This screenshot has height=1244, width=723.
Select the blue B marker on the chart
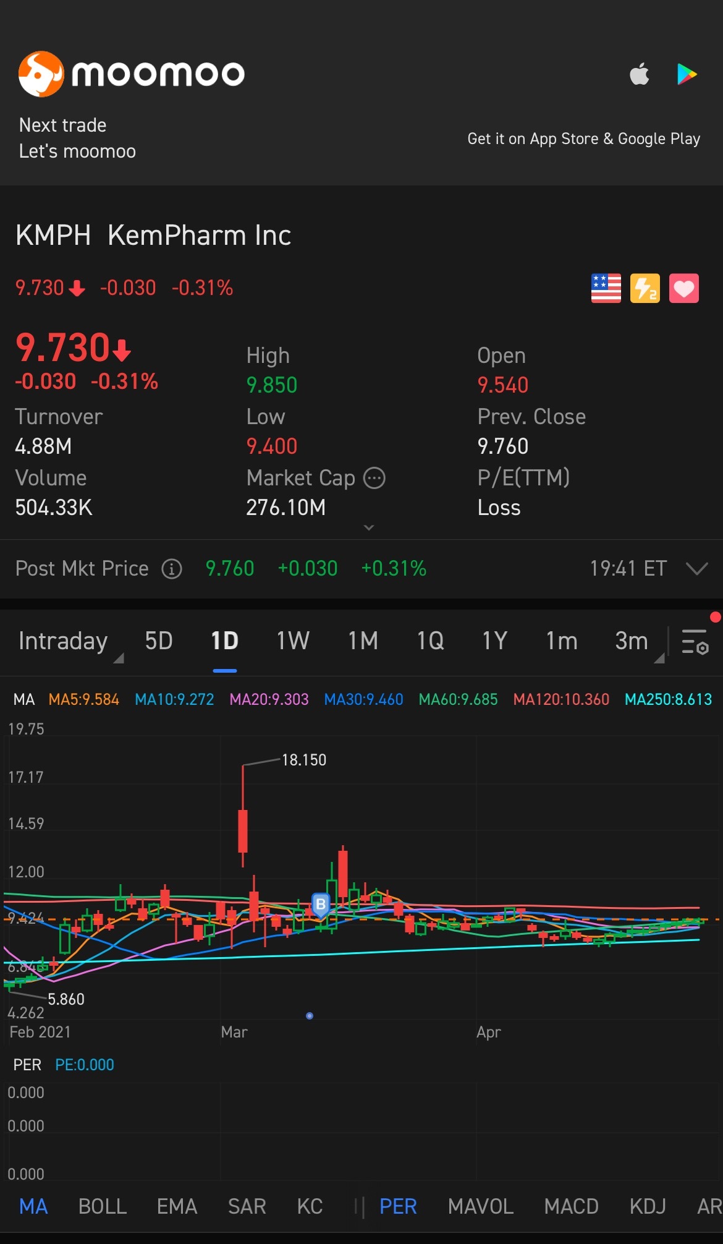pos(321,905)
